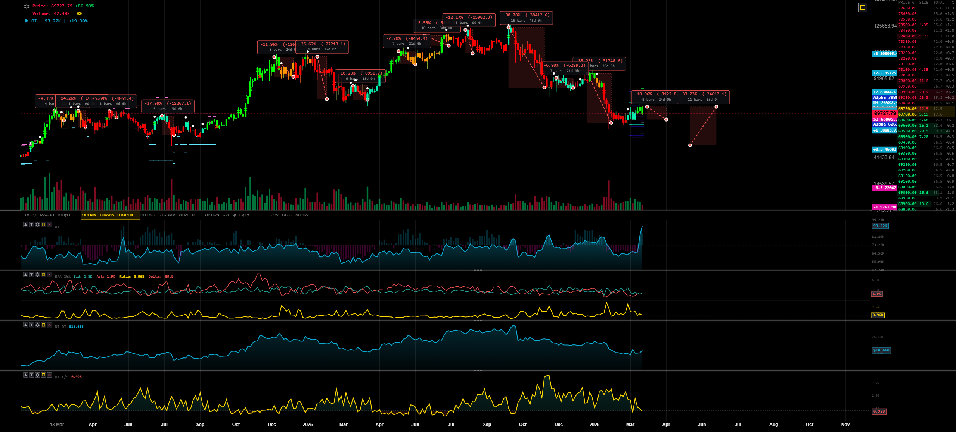
Task: Close the DT L/S indicator pane
Action: tap(49, 375)
